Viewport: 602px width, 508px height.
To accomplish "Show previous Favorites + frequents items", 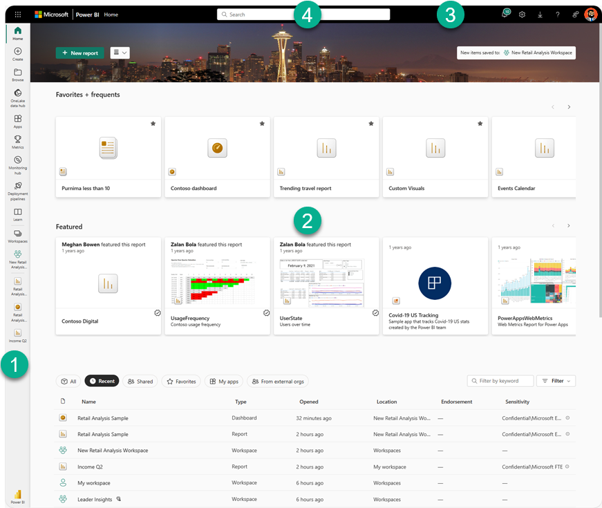I will tap(553, 107).
